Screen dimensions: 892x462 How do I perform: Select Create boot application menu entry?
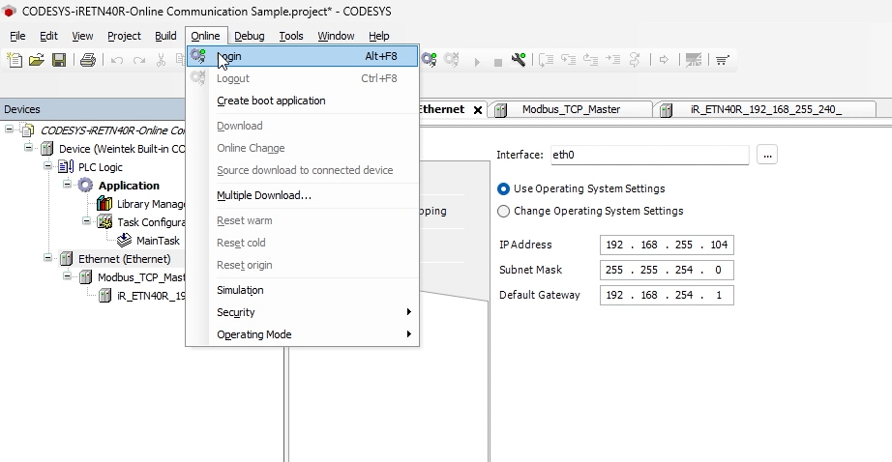[x=303, y=101]
